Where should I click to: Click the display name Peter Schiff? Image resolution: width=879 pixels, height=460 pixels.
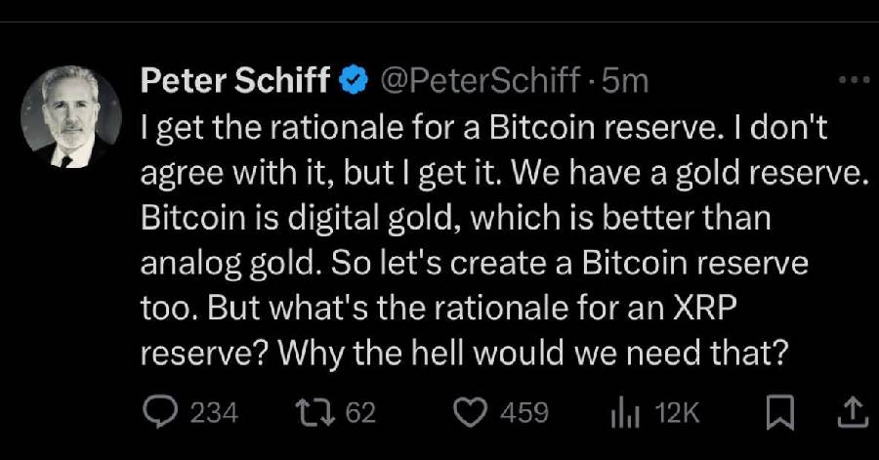(x=234, y=79)
